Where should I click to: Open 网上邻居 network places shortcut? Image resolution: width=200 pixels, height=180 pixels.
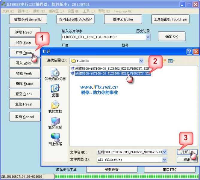tap(55, 139)
